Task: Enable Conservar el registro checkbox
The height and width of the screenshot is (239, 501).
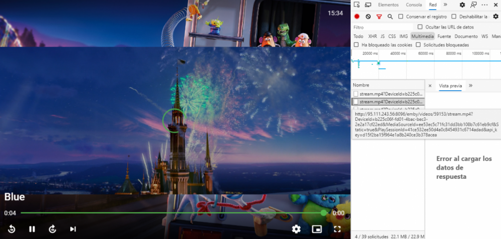Action: click(x=401, y=17)
